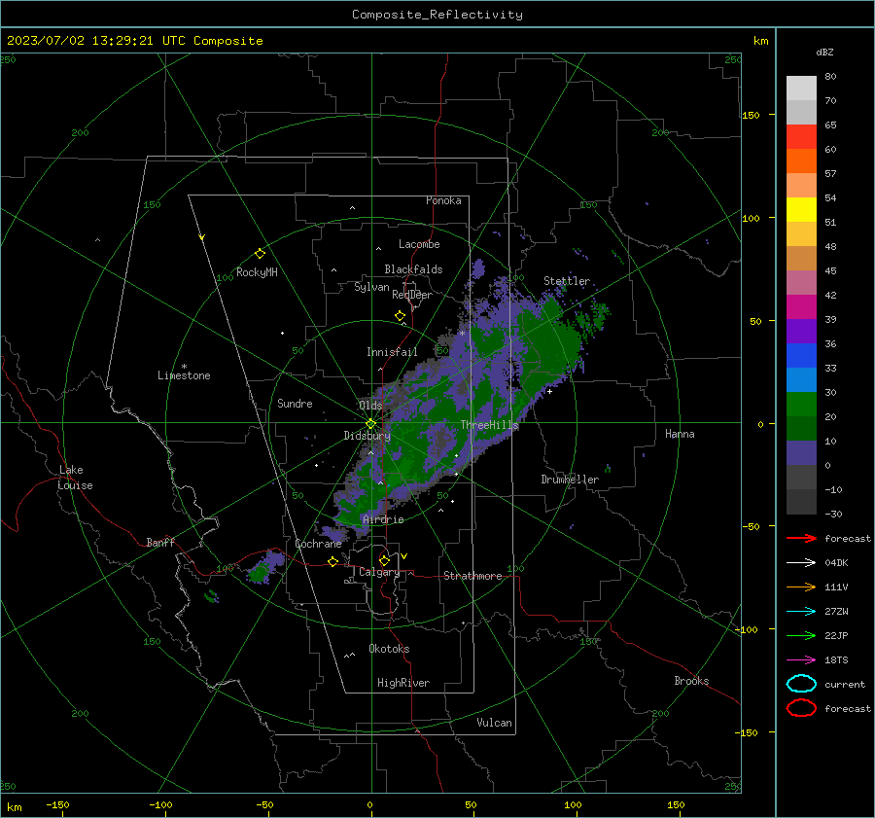Click the orange 111V arrow legend icon

click(801, 587)
